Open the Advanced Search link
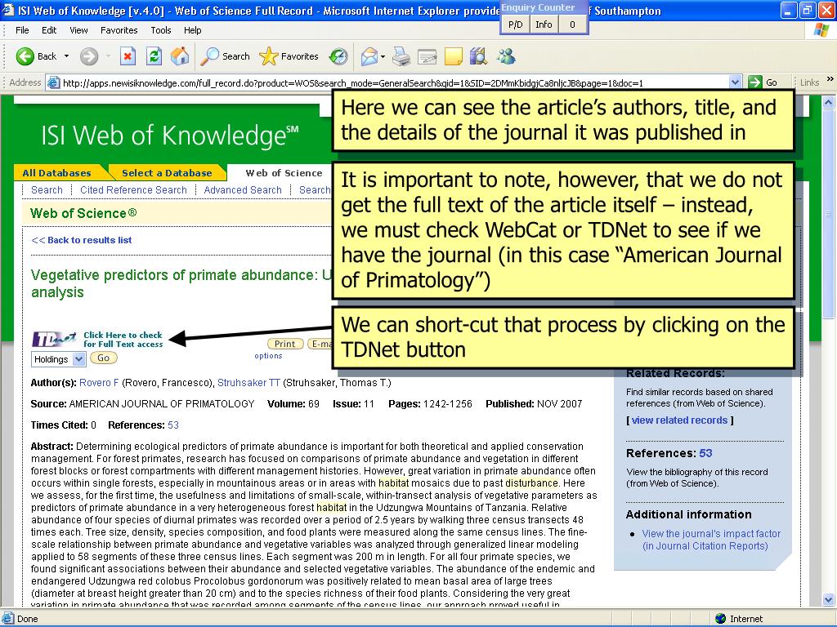 pos(243,189)
